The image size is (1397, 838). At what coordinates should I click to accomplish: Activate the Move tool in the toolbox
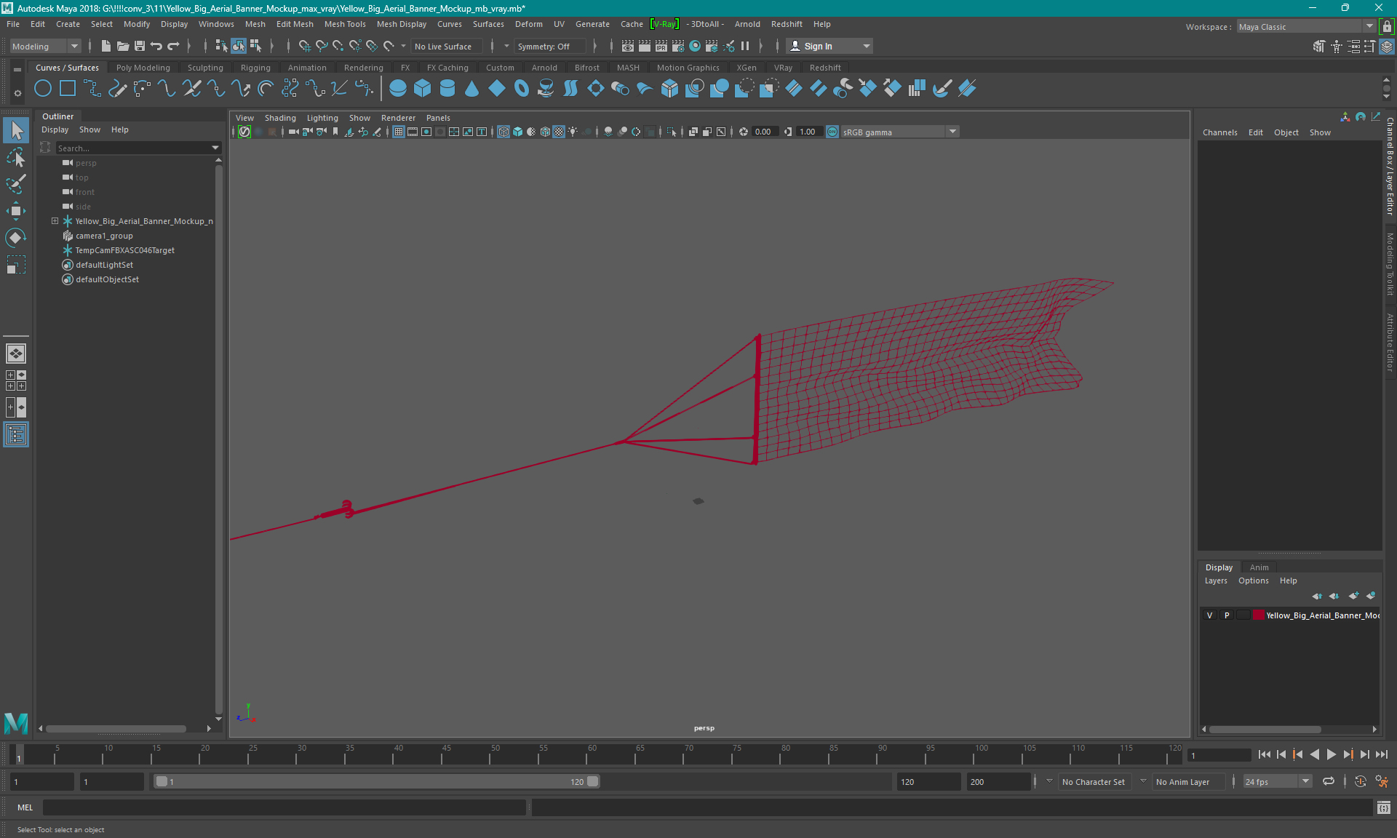coord(16,211)
